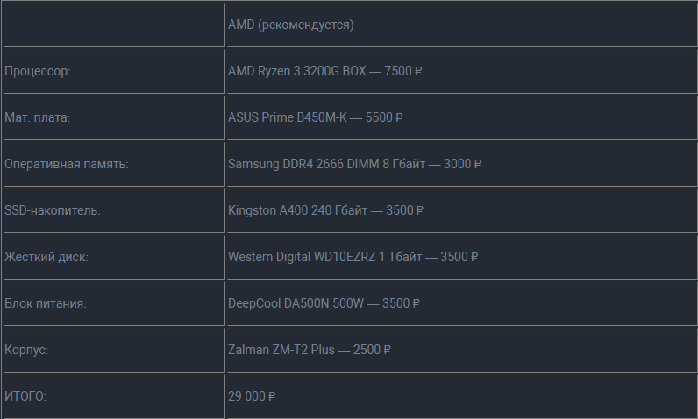This screenshot has width=698, height=419.
Task: Select the ИТОГО label cell
Action: coord(114,396)
